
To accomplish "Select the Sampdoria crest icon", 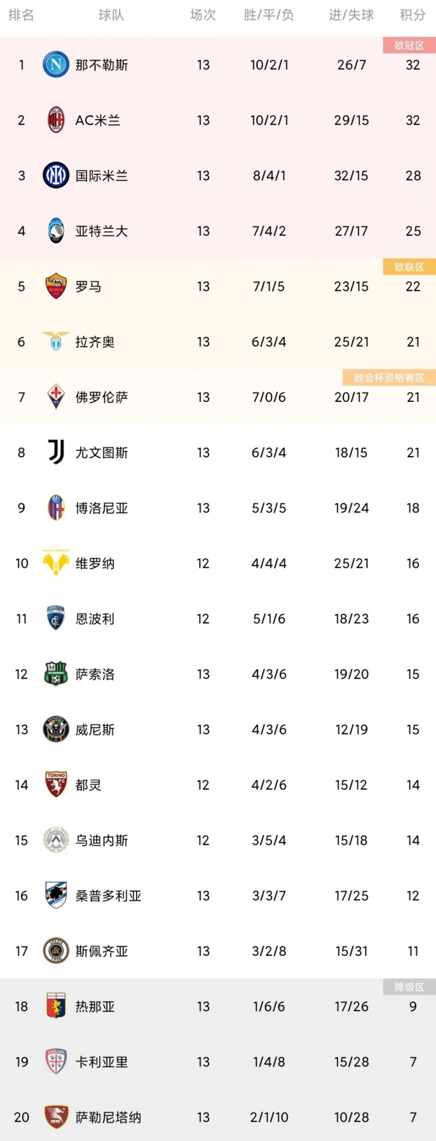I will click(56, 895).
